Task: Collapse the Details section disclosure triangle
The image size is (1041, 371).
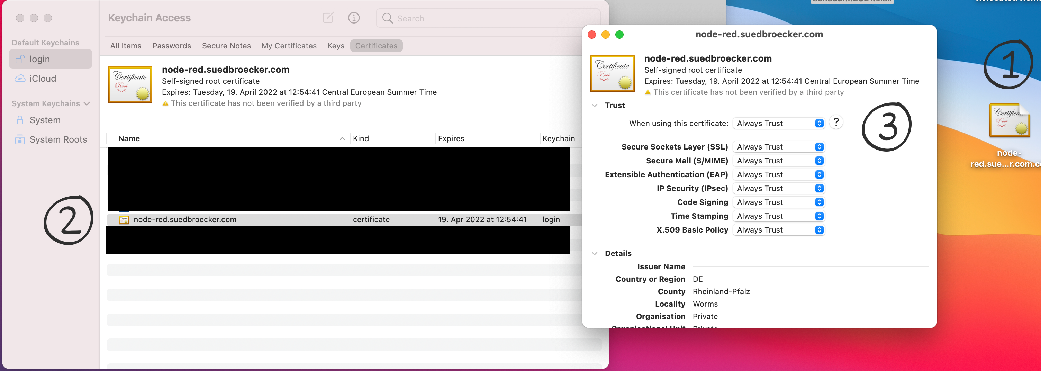Action: click(595, 254)
